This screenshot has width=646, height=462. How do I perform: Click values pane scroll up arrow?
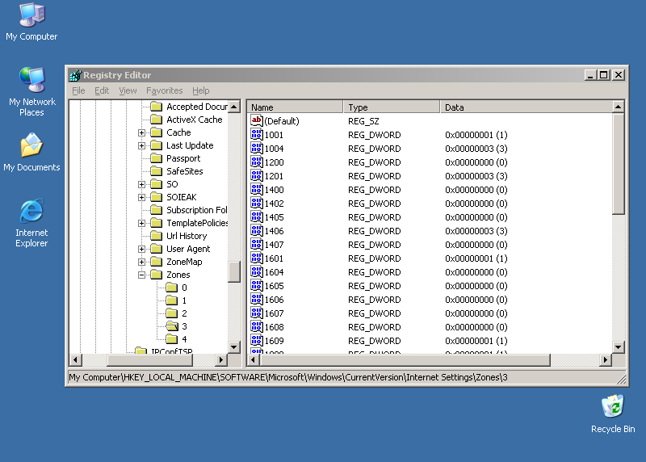[x=618, y=107]
